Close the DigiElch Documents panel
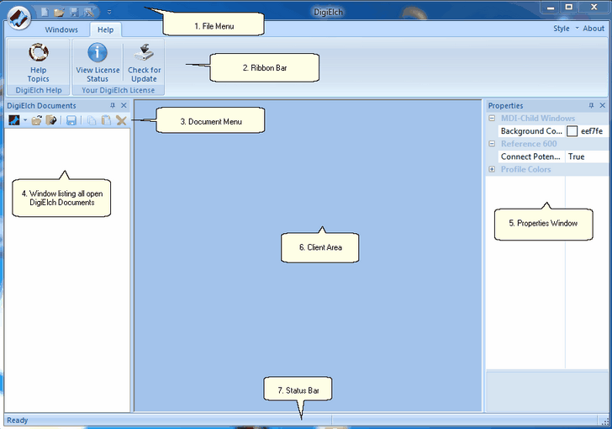 [124, 105]
